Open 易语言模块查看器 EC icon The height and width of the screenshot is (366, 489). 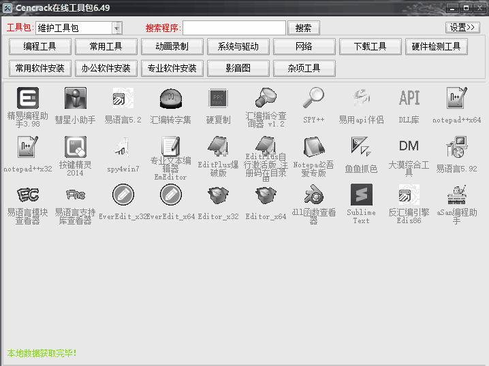pos(28,195)
